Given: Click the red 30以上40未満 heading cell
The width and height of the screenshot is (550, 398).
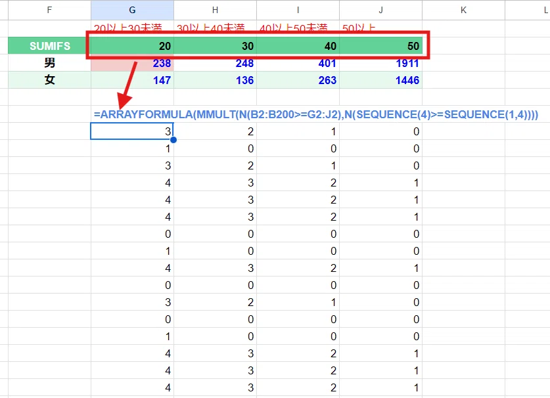Looking at the screenshot, I should [215, 28].
